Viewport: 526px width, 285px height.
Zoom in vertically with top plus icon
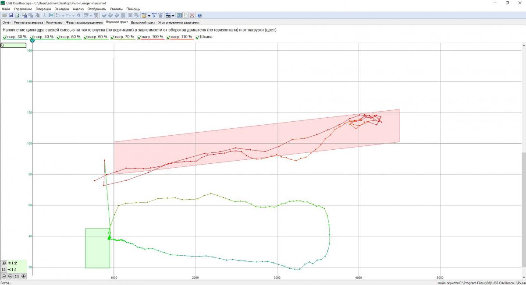coord(4,263)
